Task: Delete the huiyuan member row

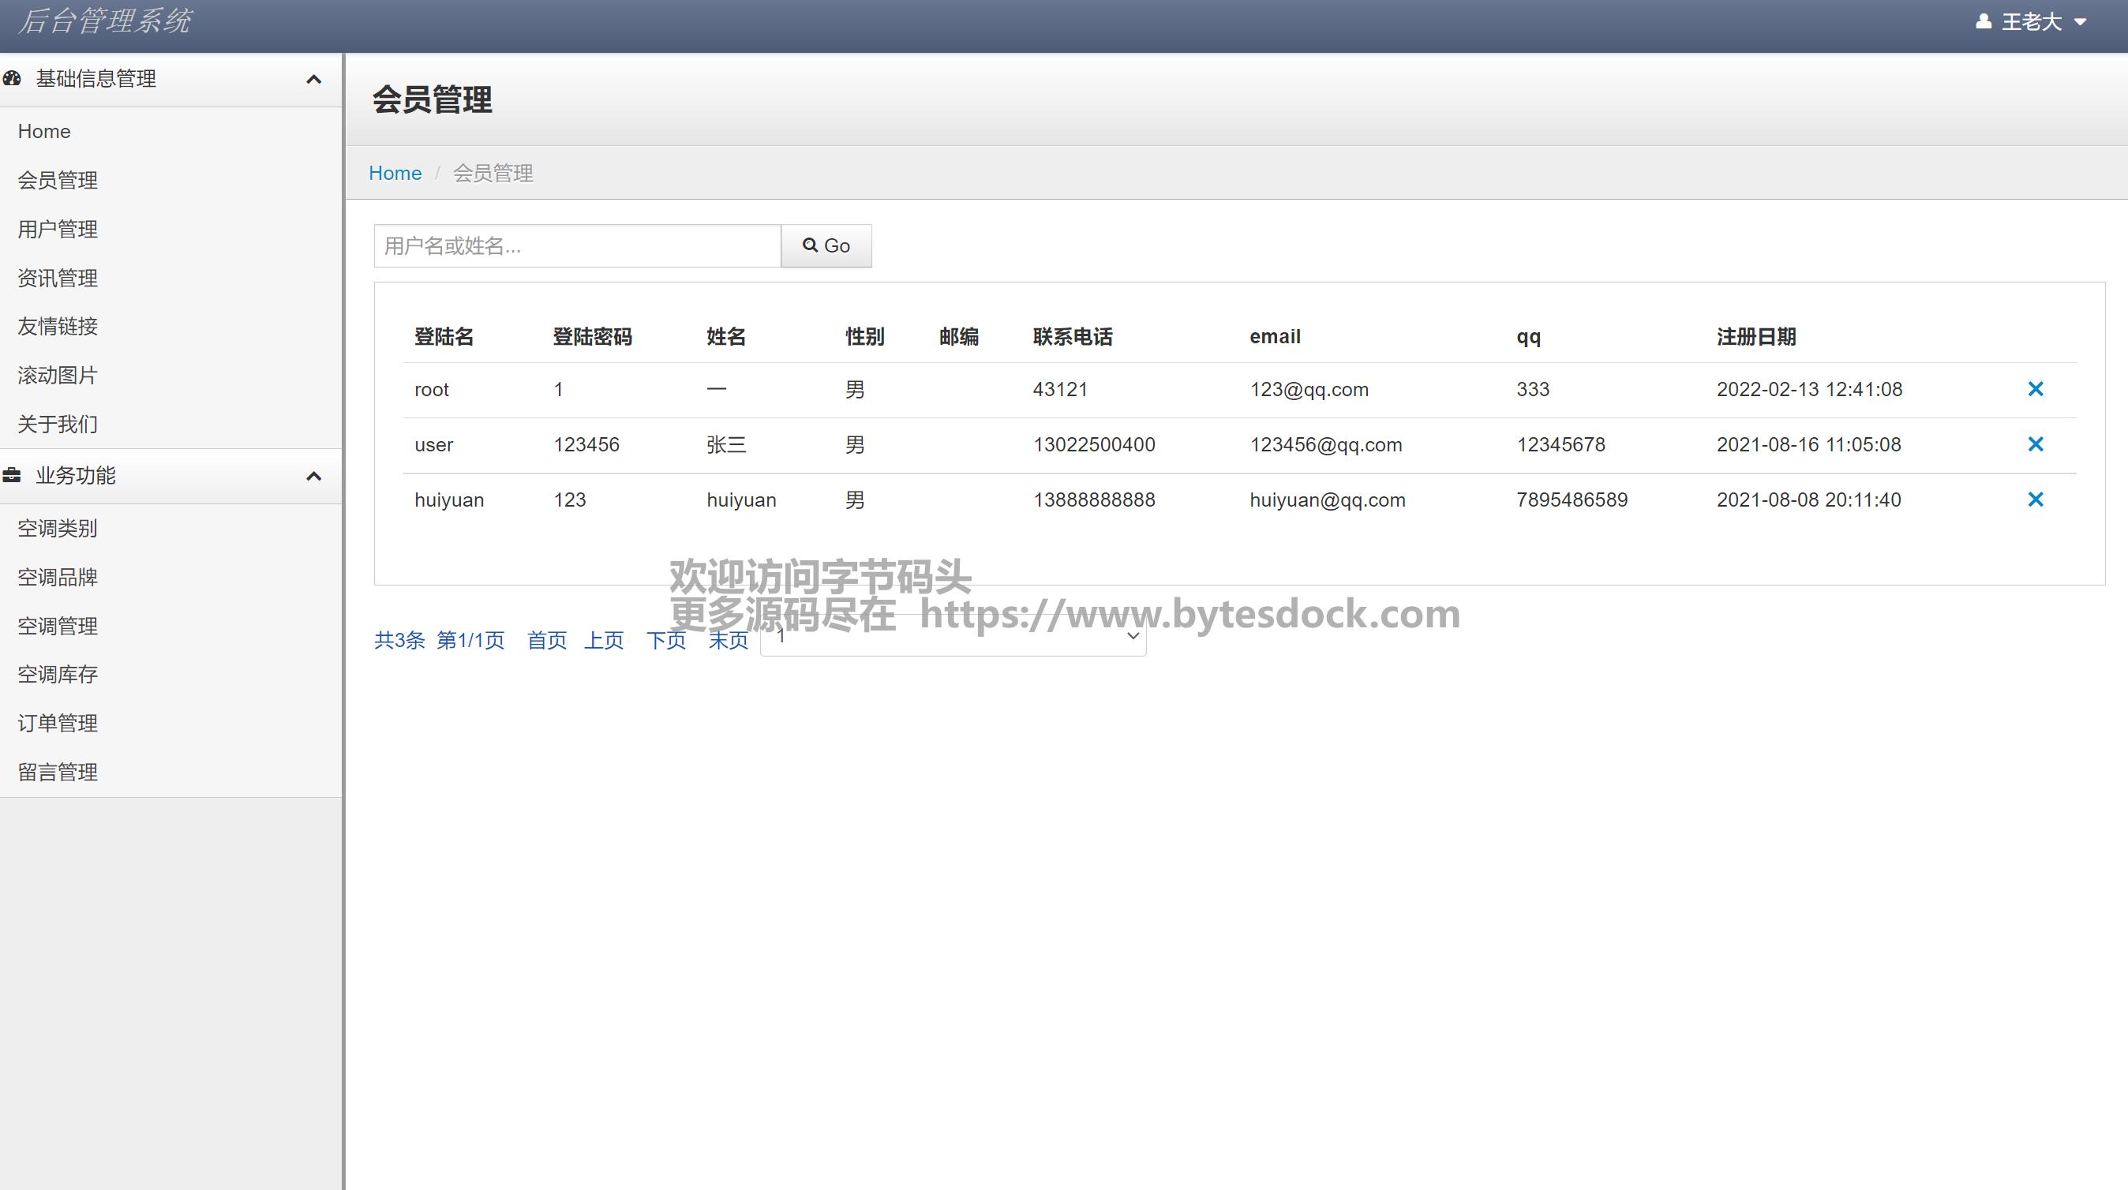Action: click(2035, 500)
